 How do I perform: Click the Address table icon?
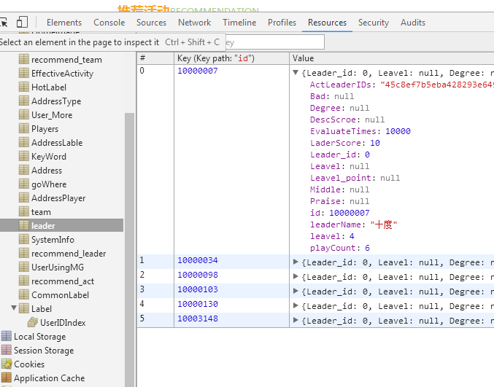(x=24, y=170)
